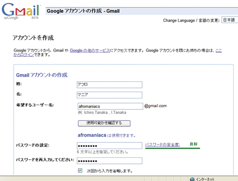
Task: Click the 使用可能かを確認する button
Action: (104, 123)
